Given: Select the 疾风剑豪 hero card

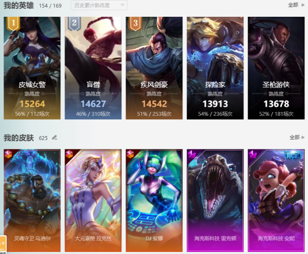Looking at the screenshot, I should click(x=154, y=68).
